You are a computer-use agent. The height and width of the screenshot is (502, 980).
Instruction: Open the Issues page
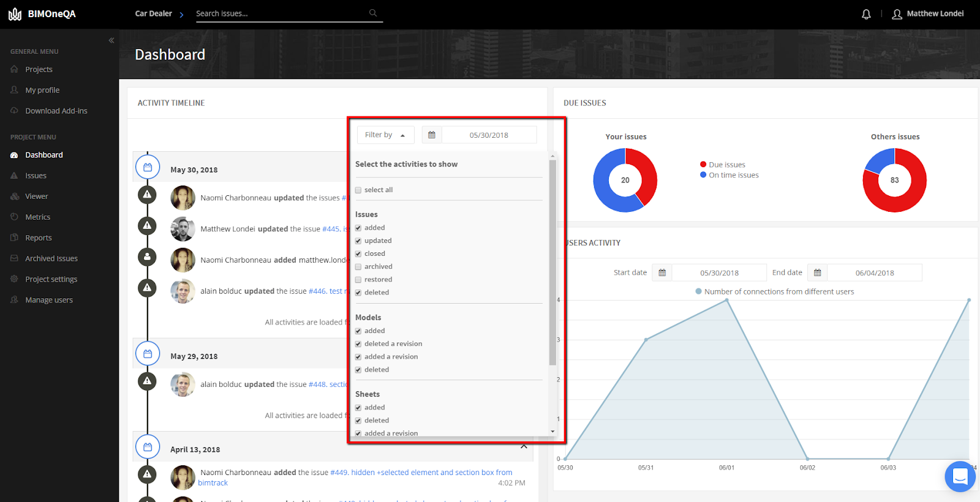tap(36, 176)
